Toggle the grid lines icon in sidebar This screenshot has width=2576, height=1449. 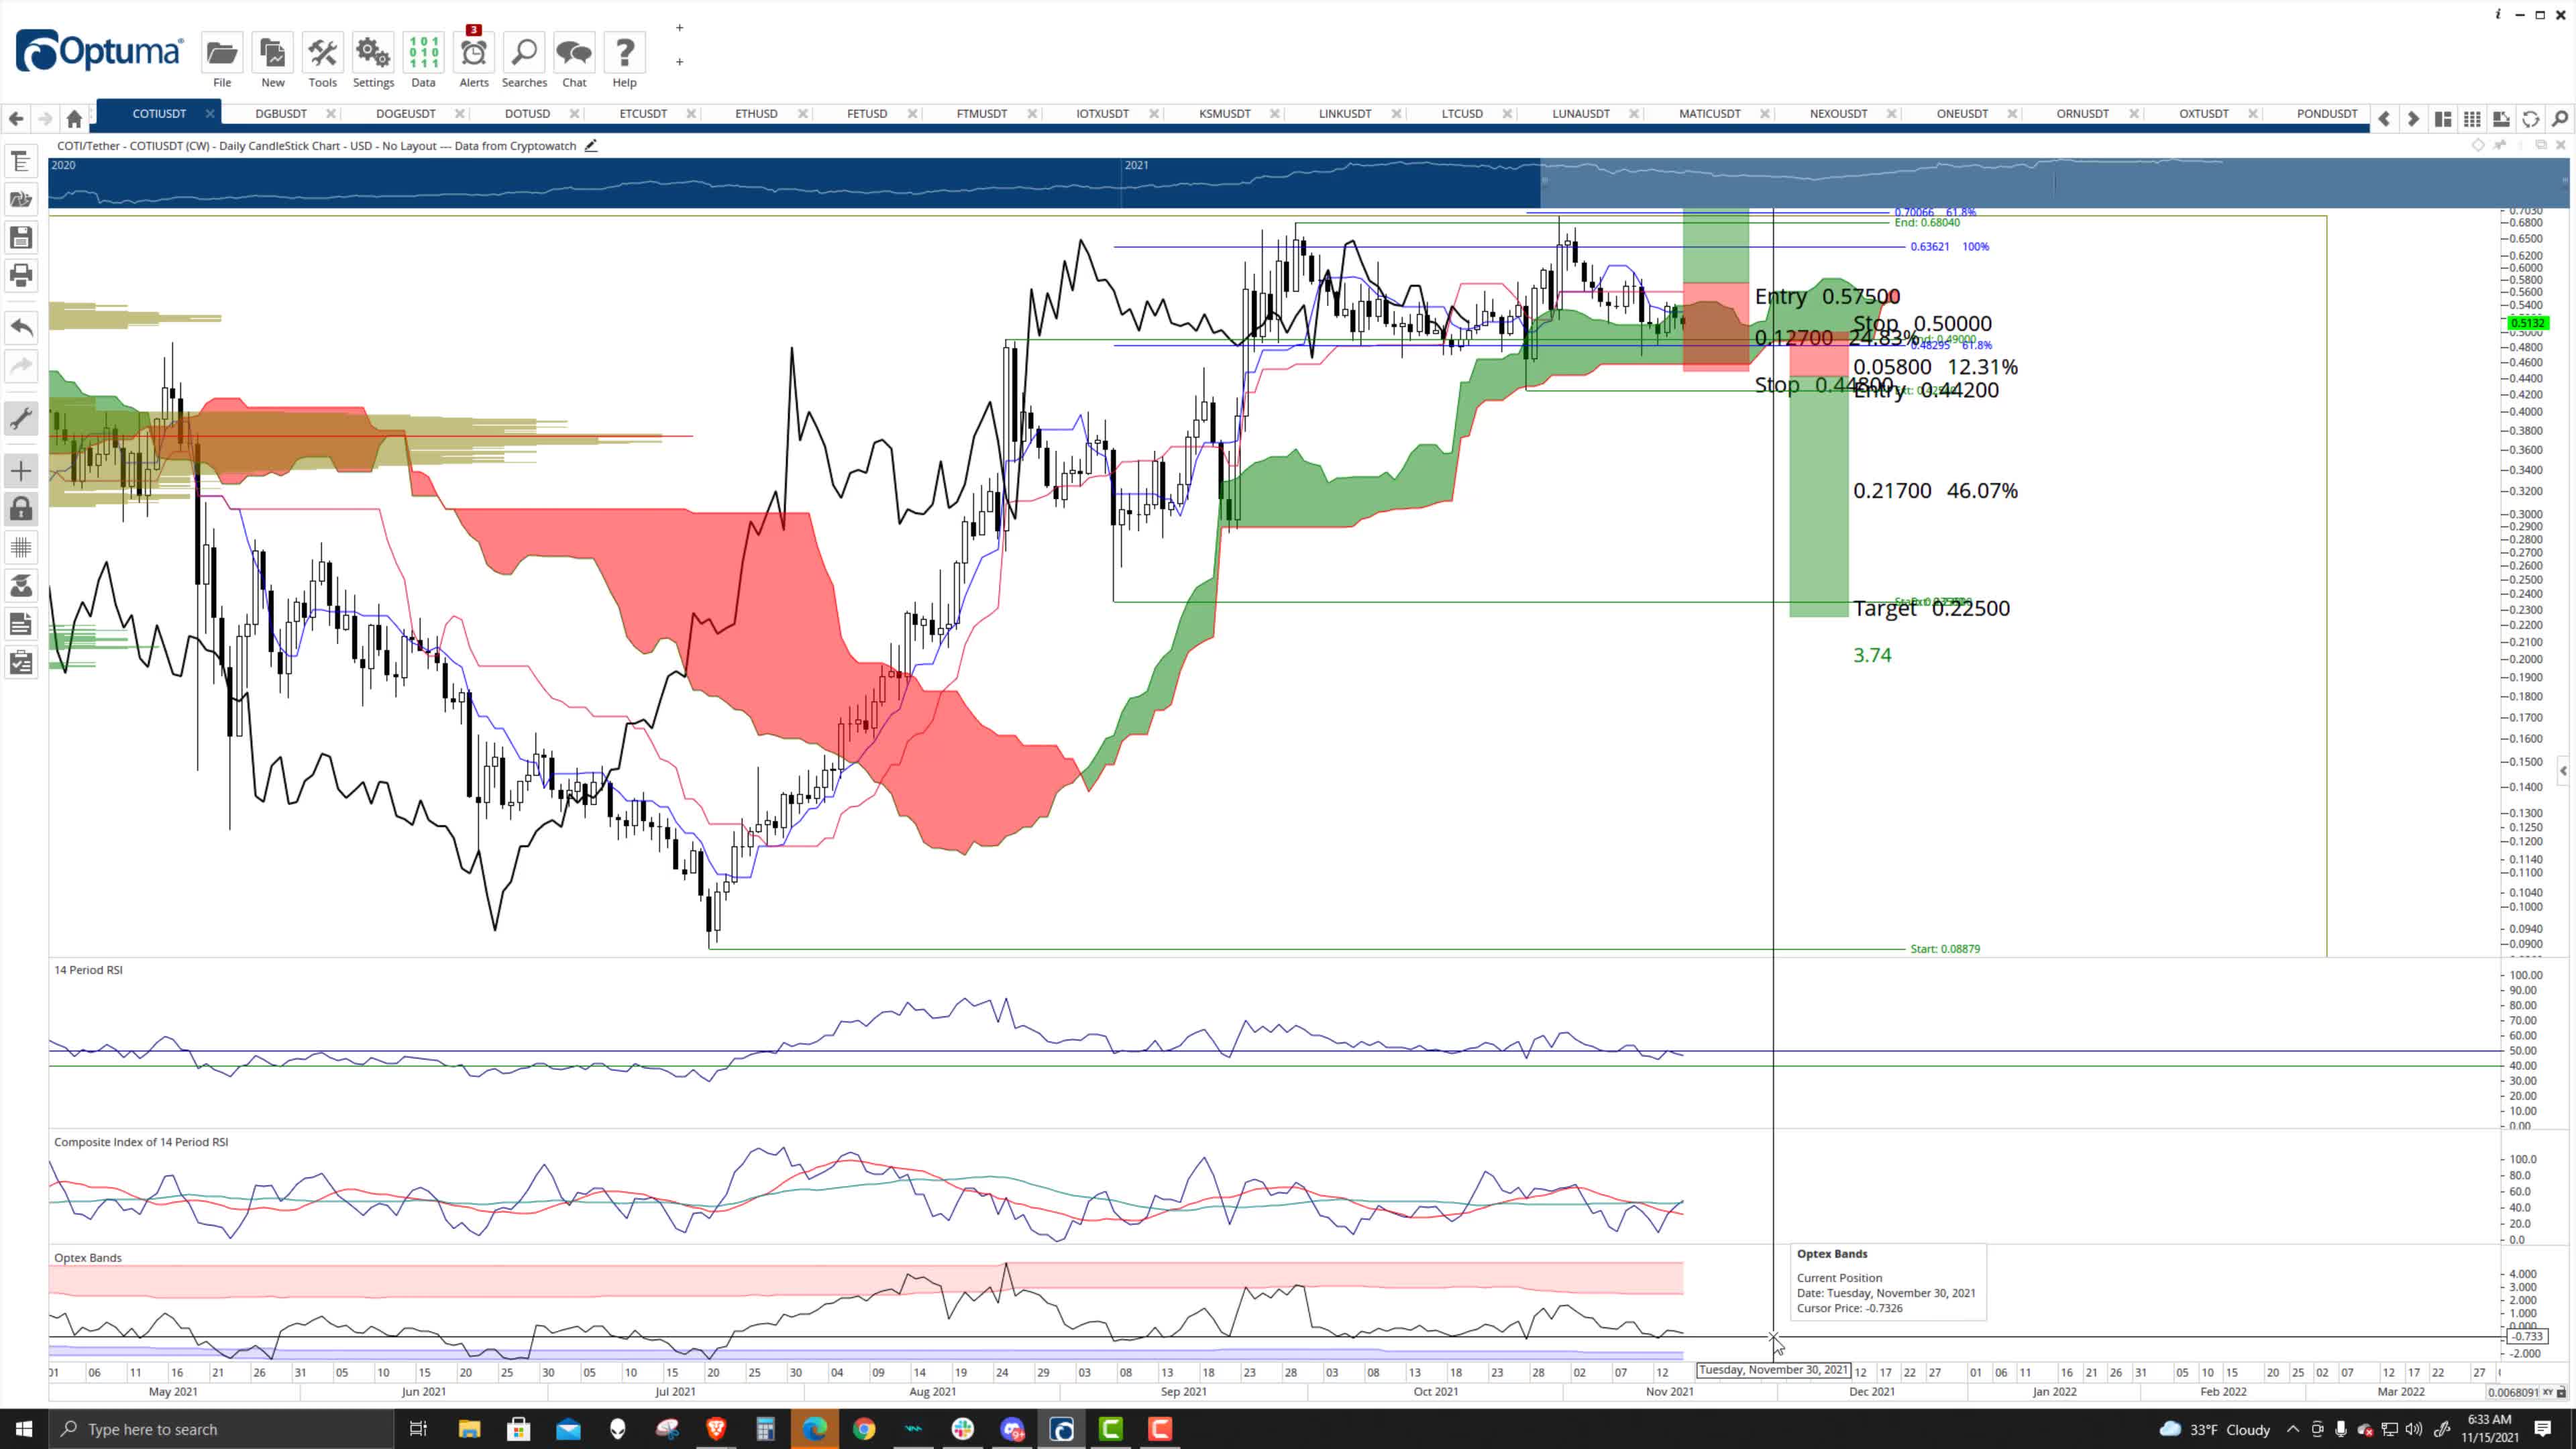coord(21,547)
